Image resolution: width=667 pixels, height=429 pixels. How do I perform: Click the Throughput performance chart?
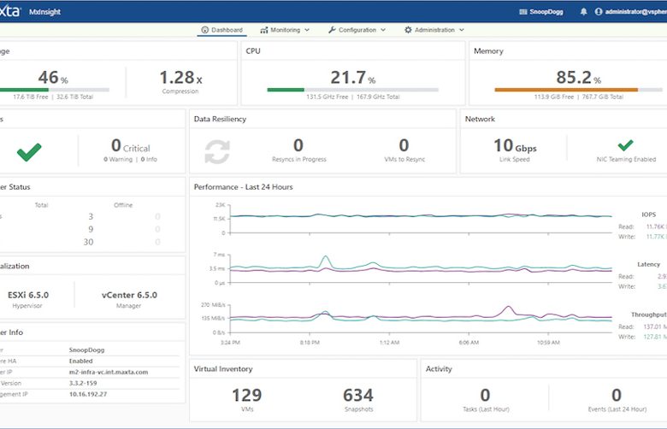(420, 318)
